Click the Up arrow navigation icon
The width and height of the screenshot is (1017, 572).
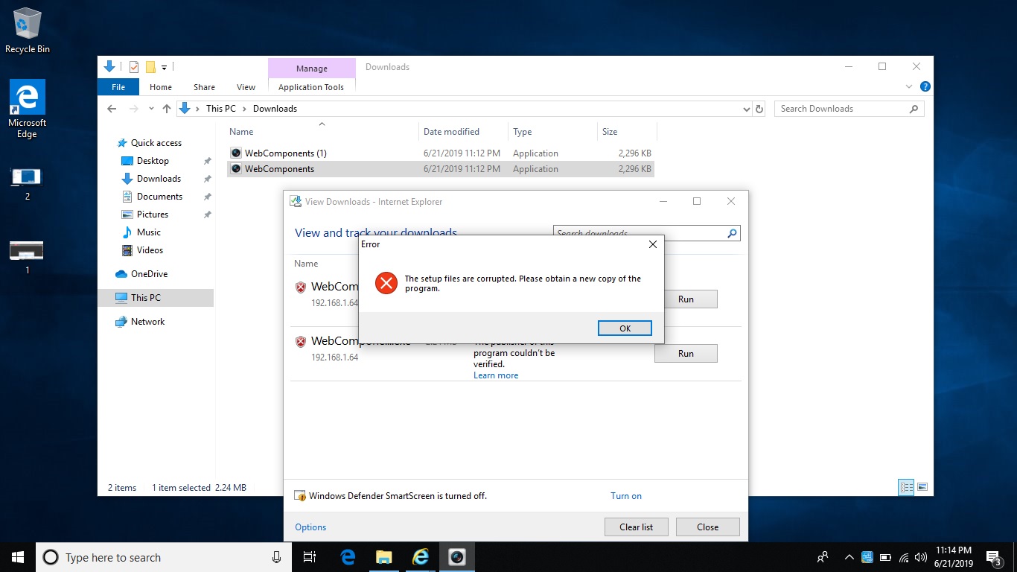[167, 109]
